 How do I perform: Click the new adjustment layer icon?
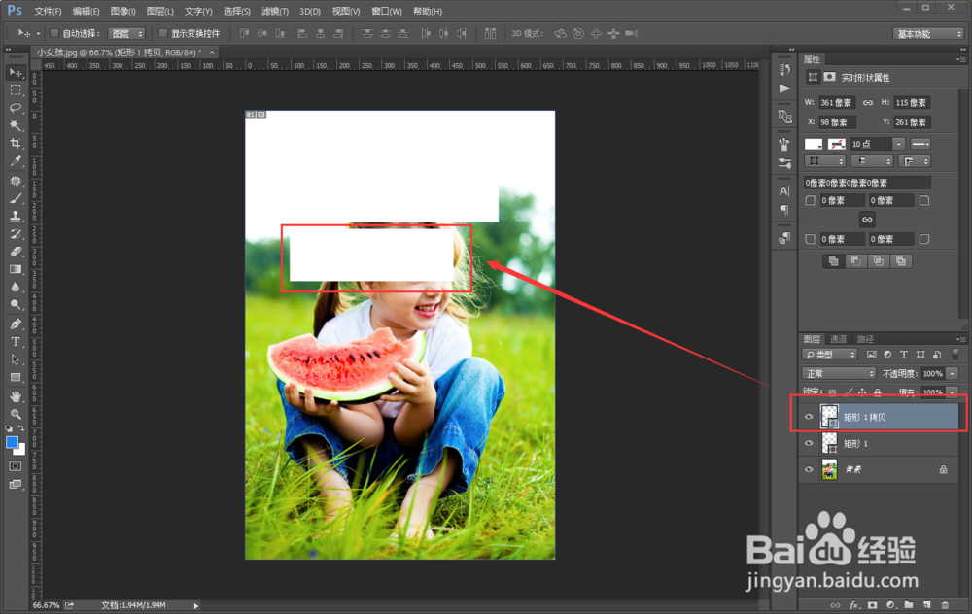point(890,605)
